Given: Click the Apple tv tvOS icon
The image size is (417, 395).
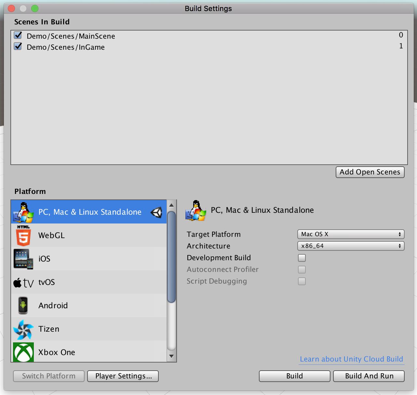Looking at the screenshot, I should [23, 283].
